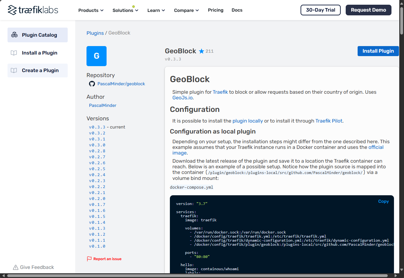Click the v0.3.3 version text under the title

[173, 59]
